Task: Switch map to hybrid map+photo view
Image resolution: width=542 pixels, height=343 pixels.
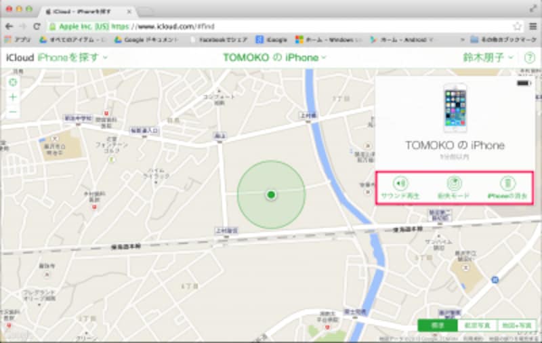Action: tap(517, 325)
